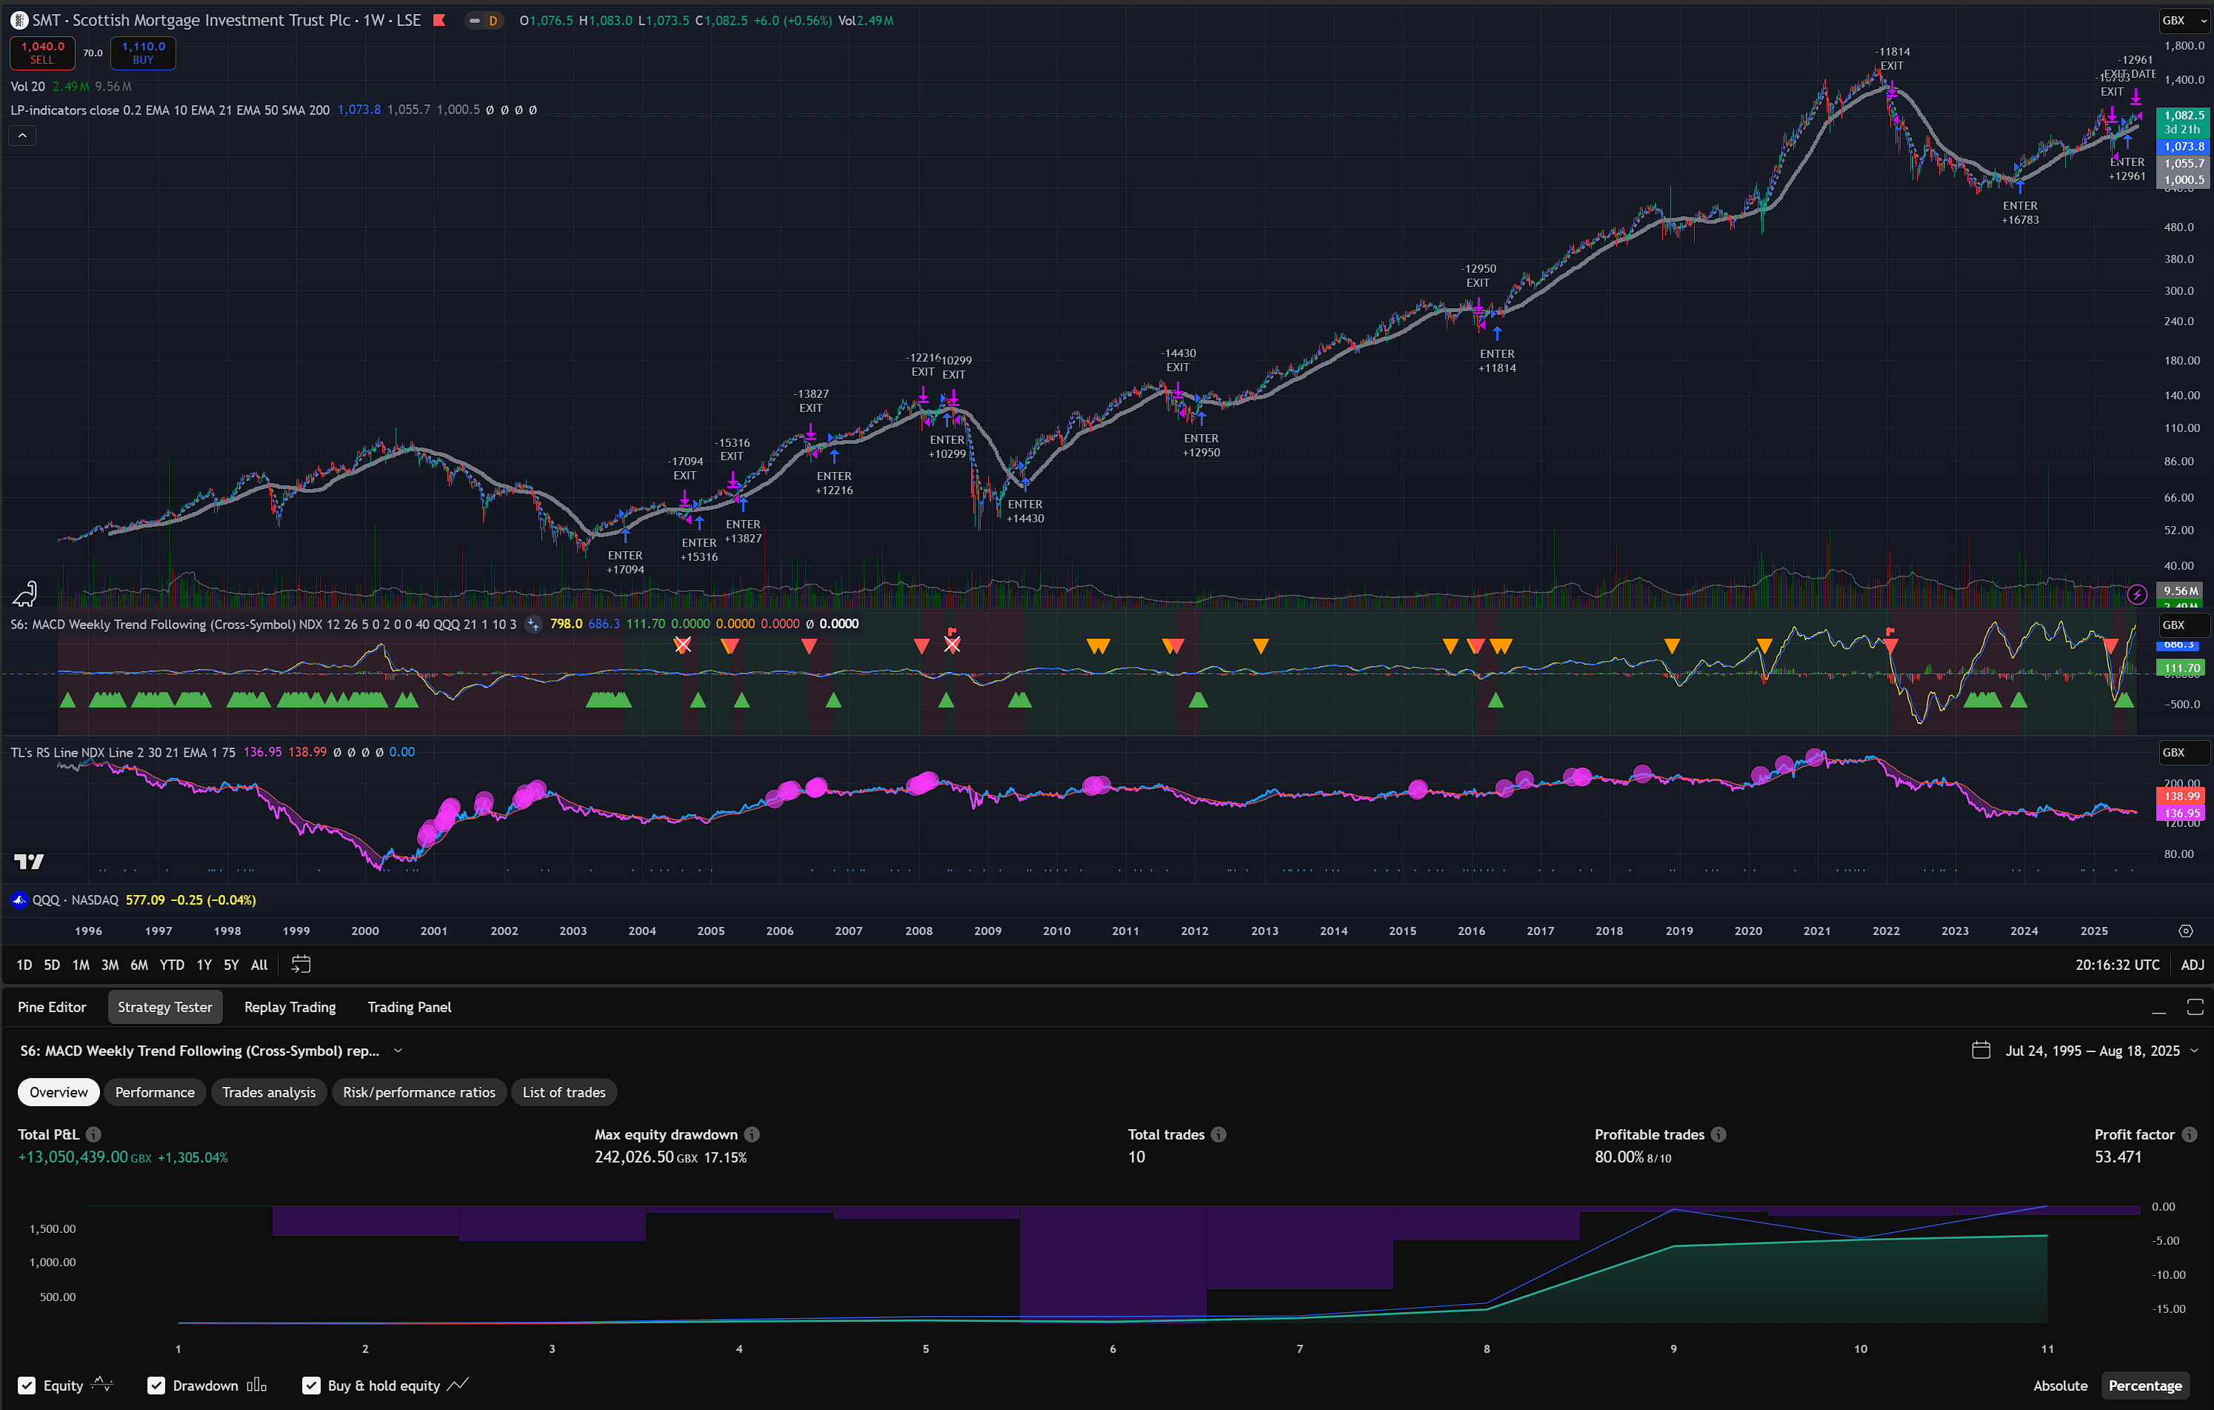Show the Profit factor info icon

(2189, 1135)
